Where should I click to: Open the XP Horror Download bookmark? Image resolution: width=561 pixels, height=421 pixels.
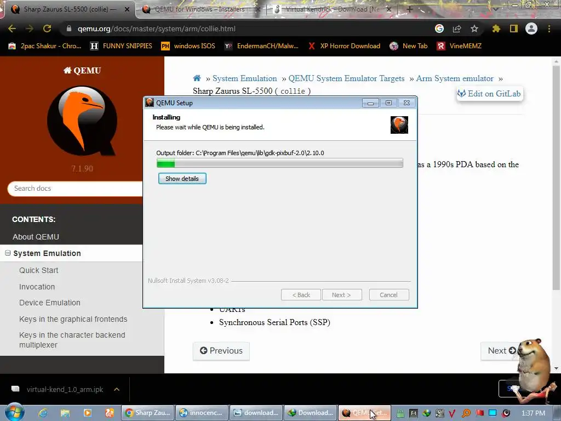[344, 46]
